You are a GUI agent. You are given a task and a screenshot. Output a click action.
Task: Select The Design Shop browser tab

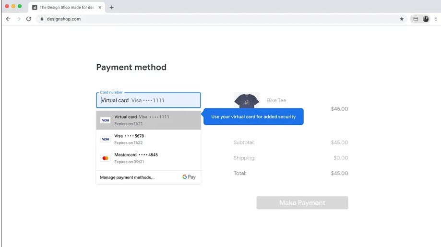coord(65,7)
